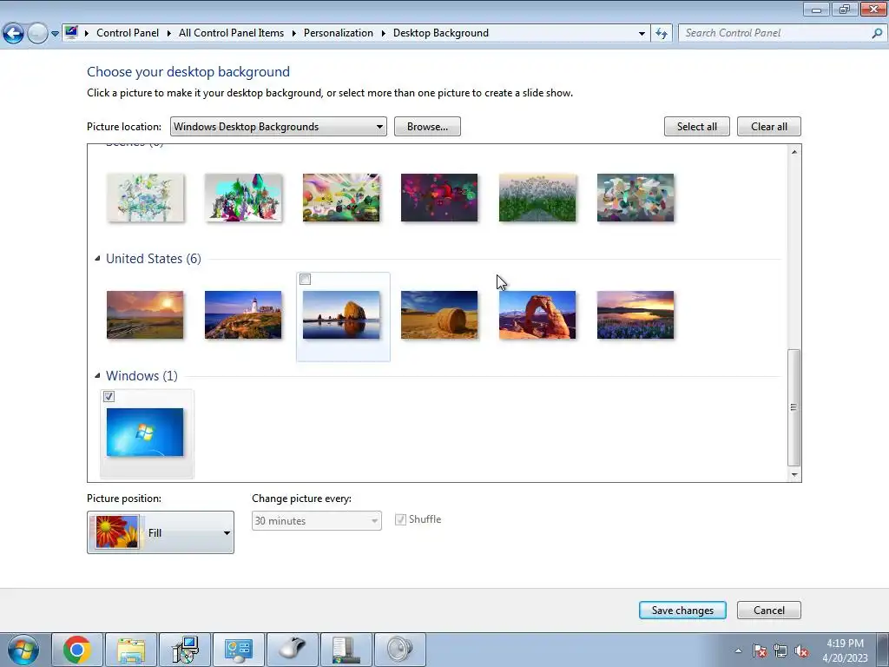Click the wallpaper list scrollbar thumb
This screenshot has height=667, width=889.
[x=794, y=407]
